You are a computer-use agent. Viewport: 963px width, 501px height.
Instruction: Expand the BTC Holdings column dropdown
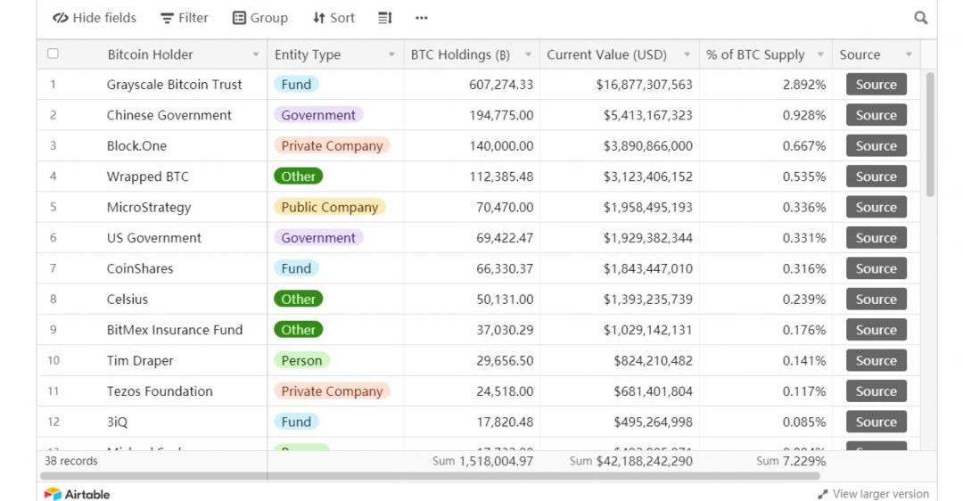coord(528,55)
